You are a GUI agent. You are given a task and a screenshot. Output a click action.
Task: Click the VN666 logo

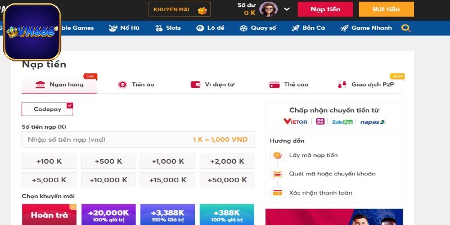pyautogui.click(x=32, y=31)
